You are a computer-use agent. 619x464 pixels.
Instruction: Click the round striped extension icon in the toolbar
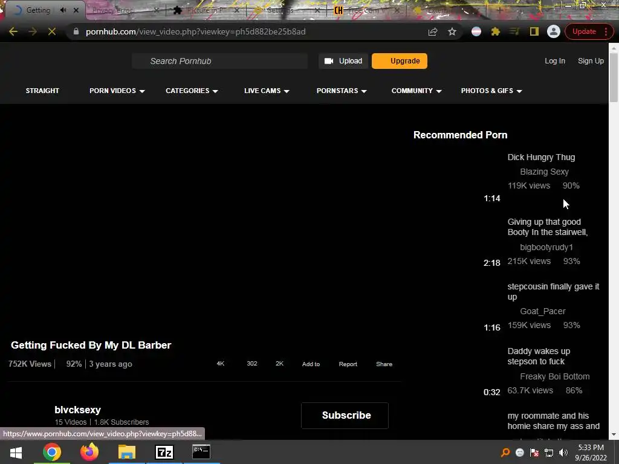pyautogui.click(x=476, y=31)
